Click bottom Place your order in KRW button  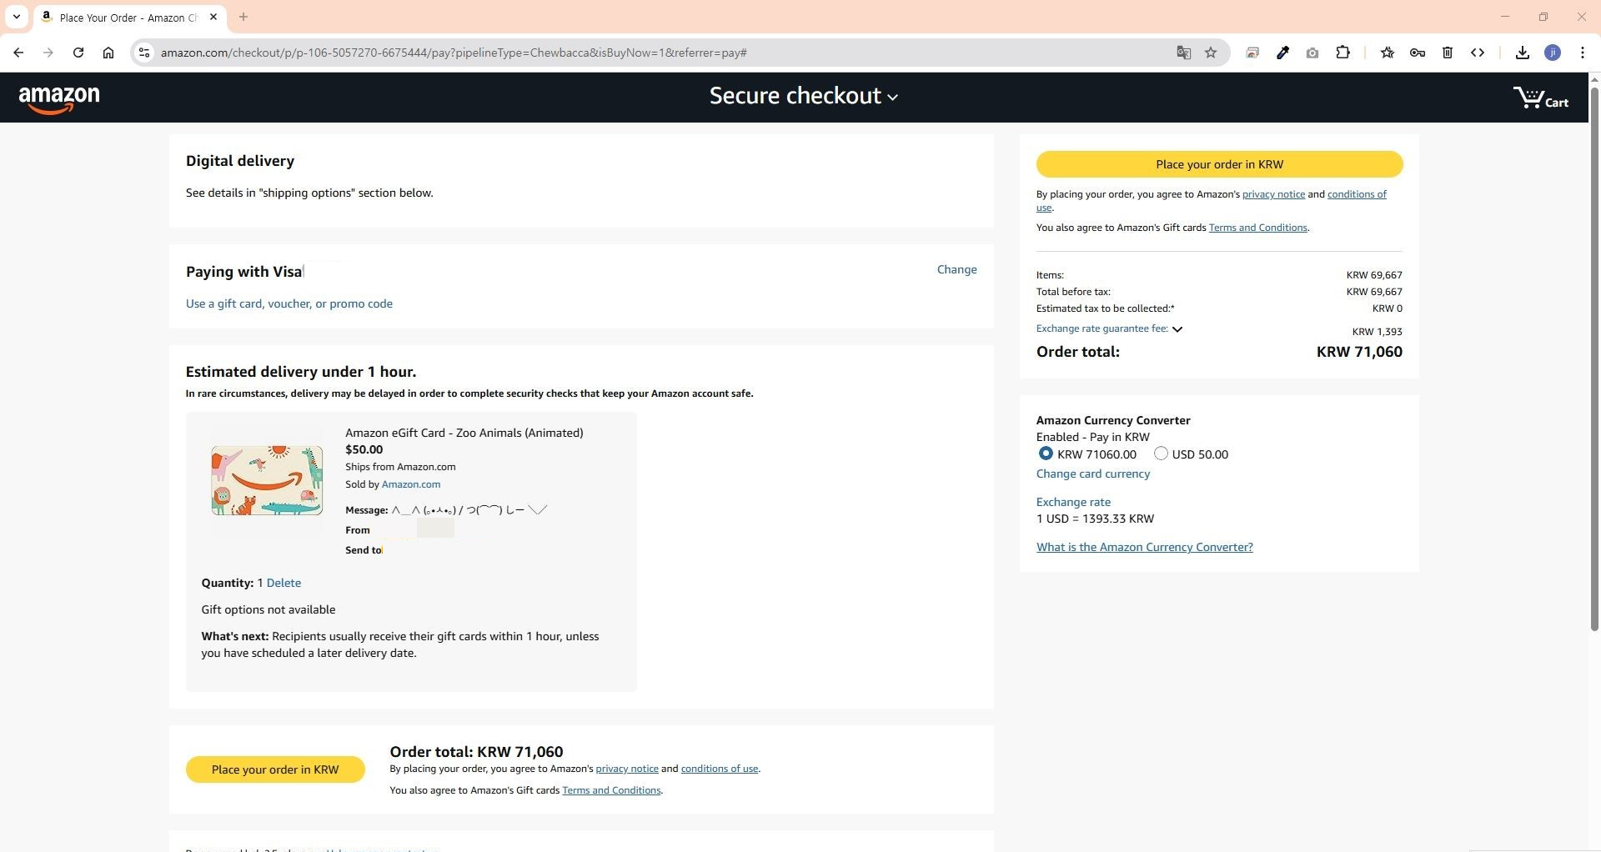(275, 769)
